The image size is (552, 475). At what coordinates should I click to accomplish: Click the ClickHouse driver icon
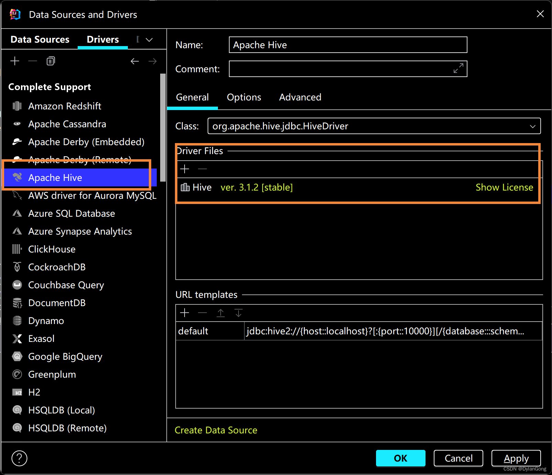[x=17, y=249]
